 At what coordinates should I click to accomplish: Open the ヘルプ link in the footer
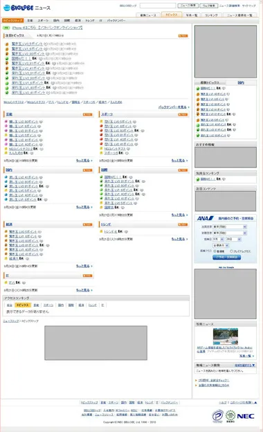click(223, 402)
